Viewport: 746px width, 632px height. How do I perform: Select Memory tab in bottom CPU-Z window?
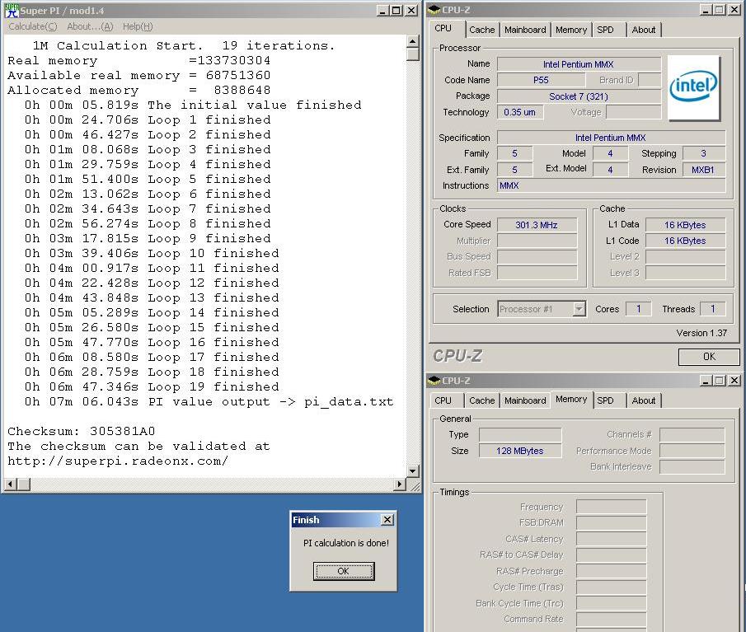coord(571,399)
